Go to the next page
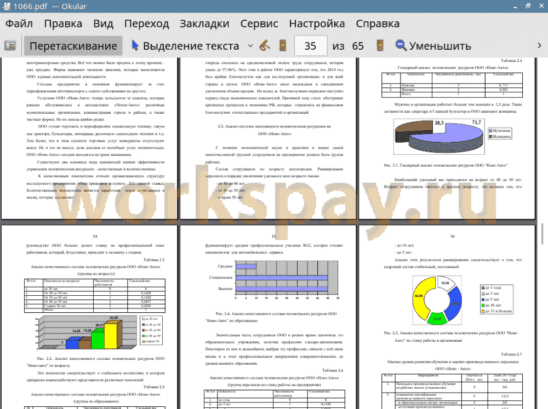This screenshot has width=548, height=409. 380,46
